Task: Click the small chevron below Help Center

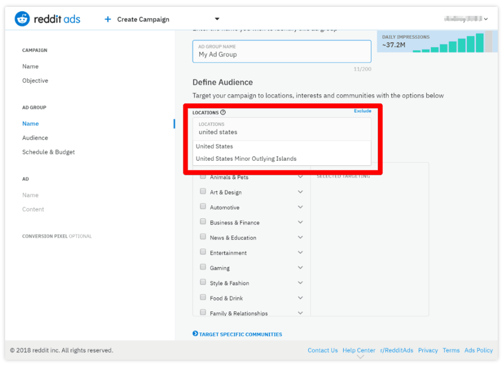Action: [360, 356]
